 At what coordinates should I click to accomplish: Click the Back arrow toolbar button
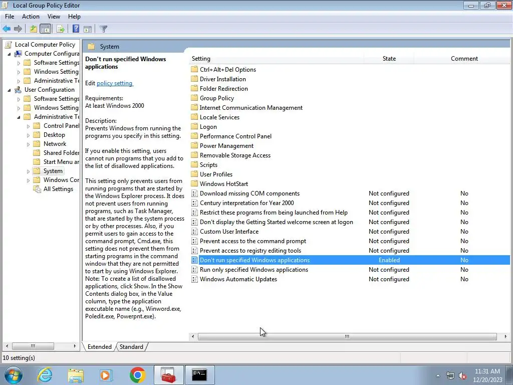7,29
